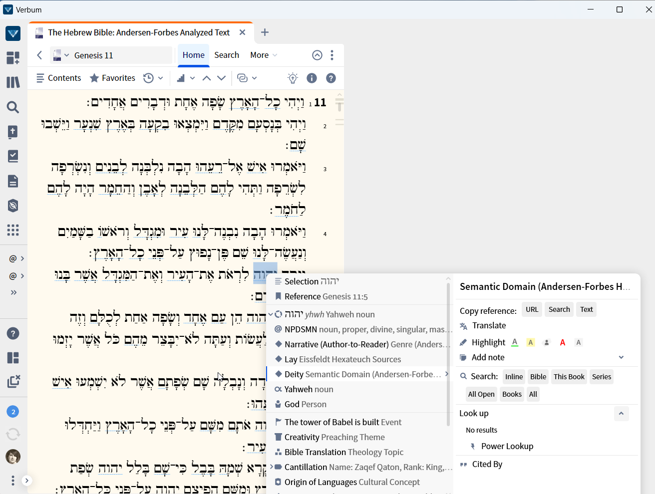This screenshot has height=494, width=655.
Task: Search in This Book
Action: click(x=569, y=377)
